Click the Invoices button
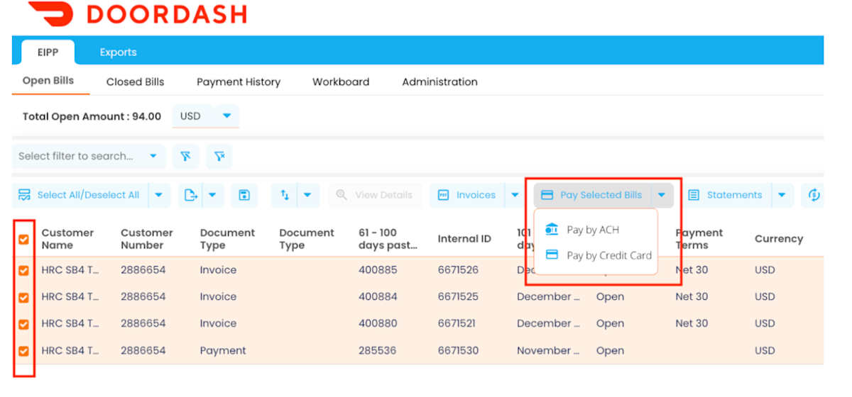The height and width of the screenshot is (397, 852). (x=467, y=195)
